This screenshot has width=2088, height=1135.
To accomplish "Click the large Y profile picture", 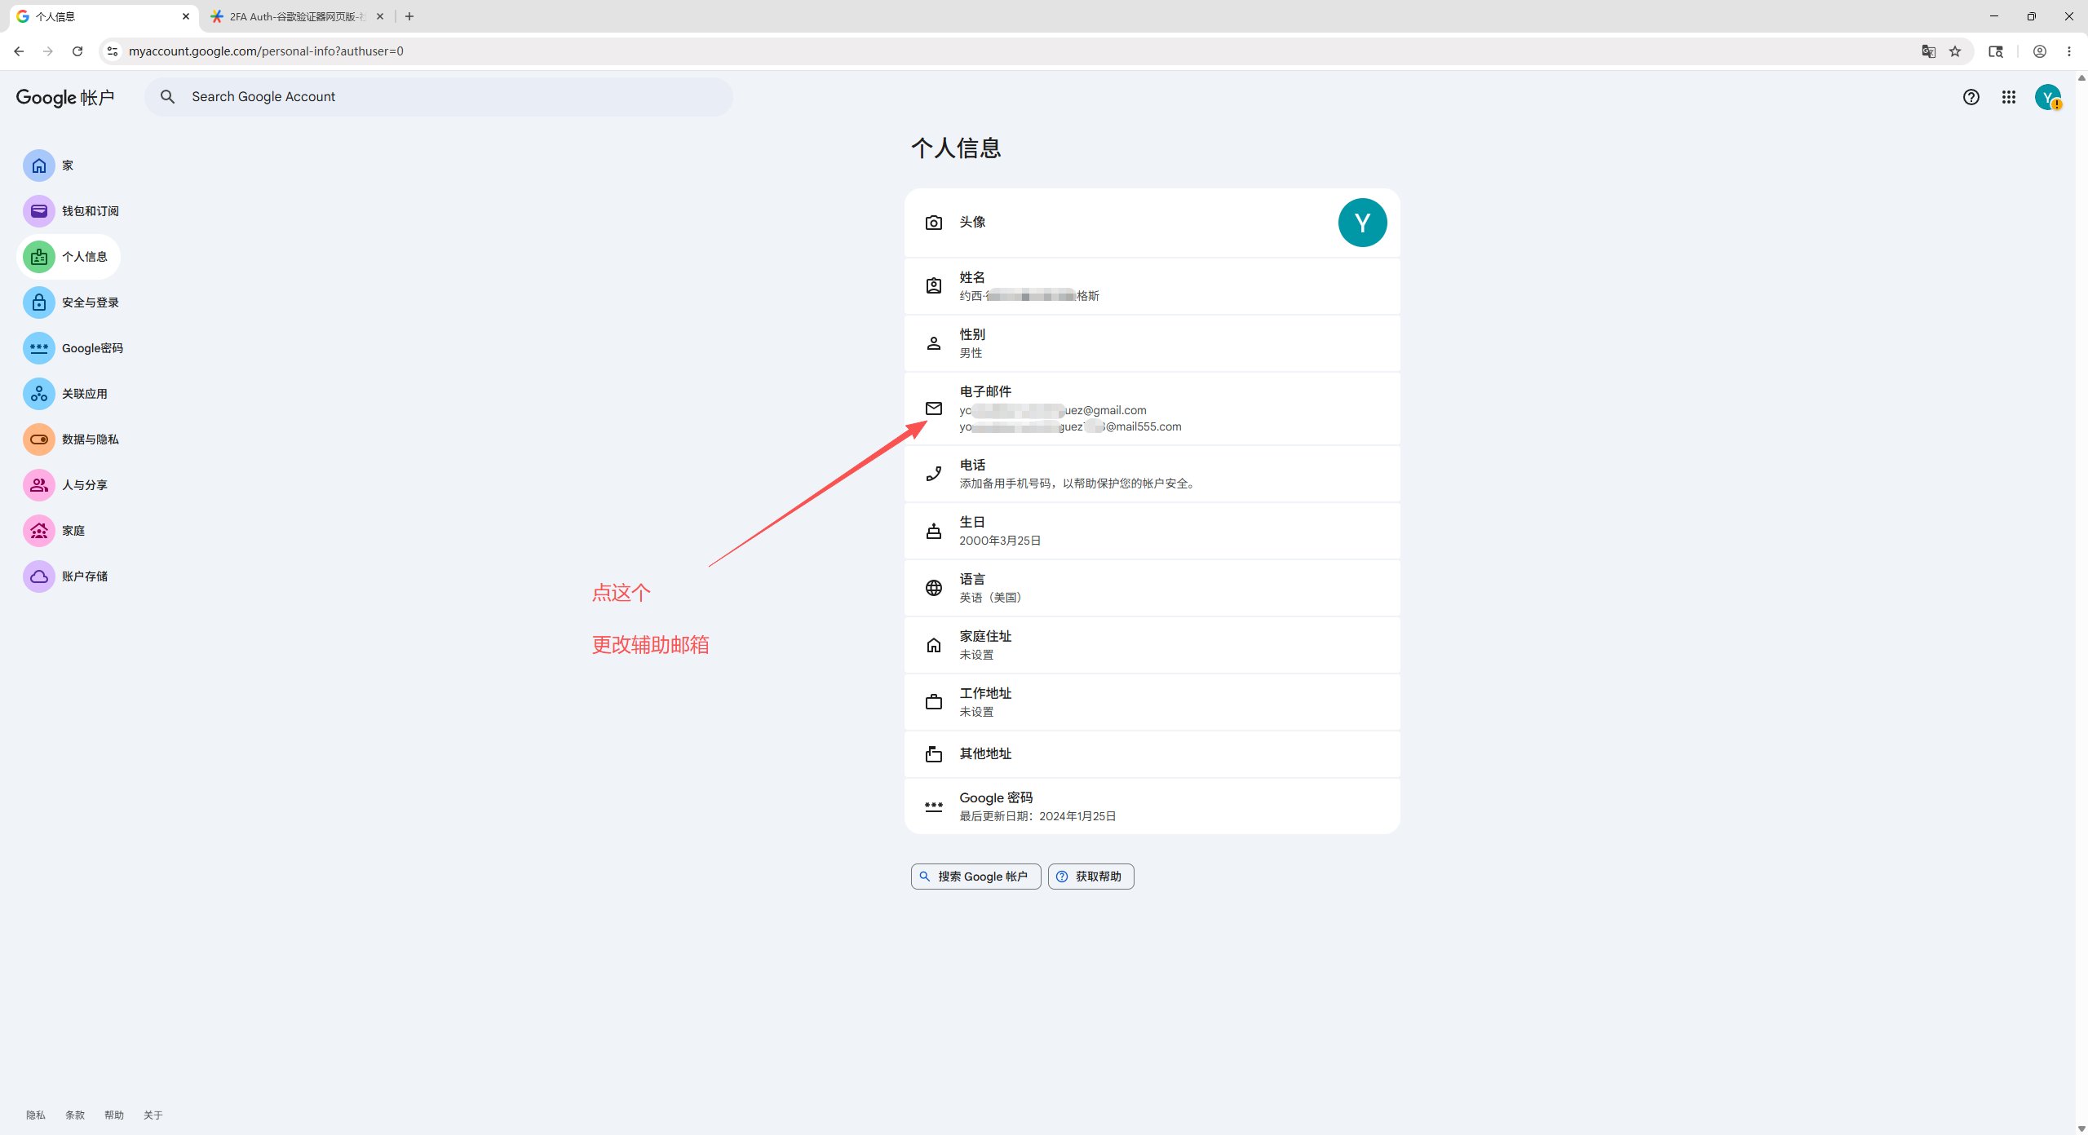I will pos(1362,223).
